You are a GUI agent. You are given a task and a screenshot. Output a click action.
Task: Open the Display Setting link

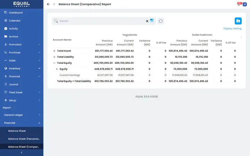click(x=232, y=28)
